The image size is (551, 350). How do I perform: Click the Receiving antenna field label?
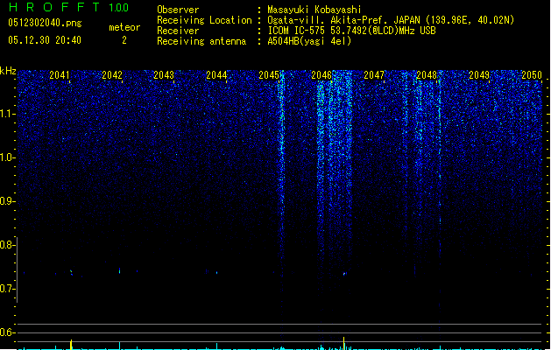[201, 41]
